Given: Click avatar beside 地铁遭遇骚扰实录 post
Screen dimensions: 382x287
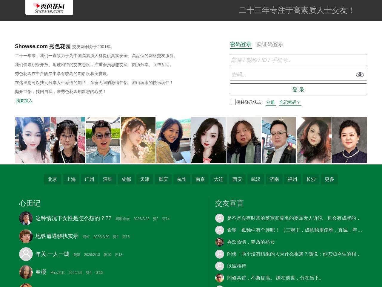Looking at the screenshot, I should click(26, 236).
